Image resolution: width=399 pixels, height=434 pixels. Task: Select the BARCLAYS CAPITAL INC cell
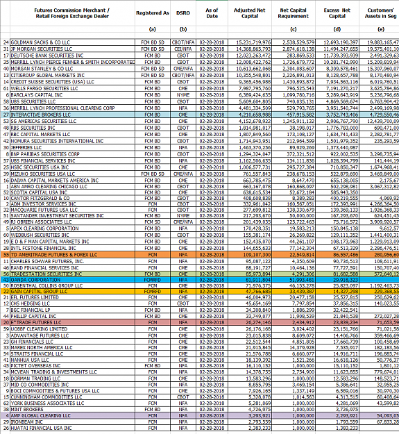coord(72,95)
